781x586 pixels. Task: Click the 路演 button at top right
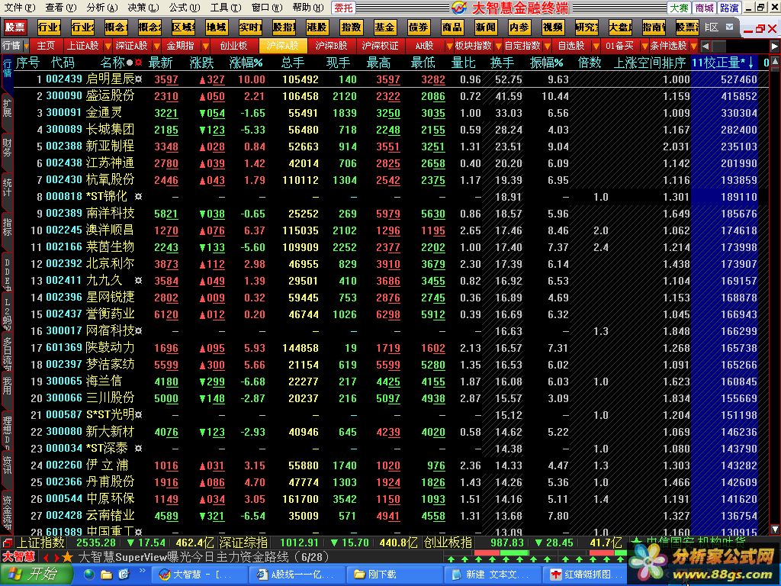[x=729, y=8]
